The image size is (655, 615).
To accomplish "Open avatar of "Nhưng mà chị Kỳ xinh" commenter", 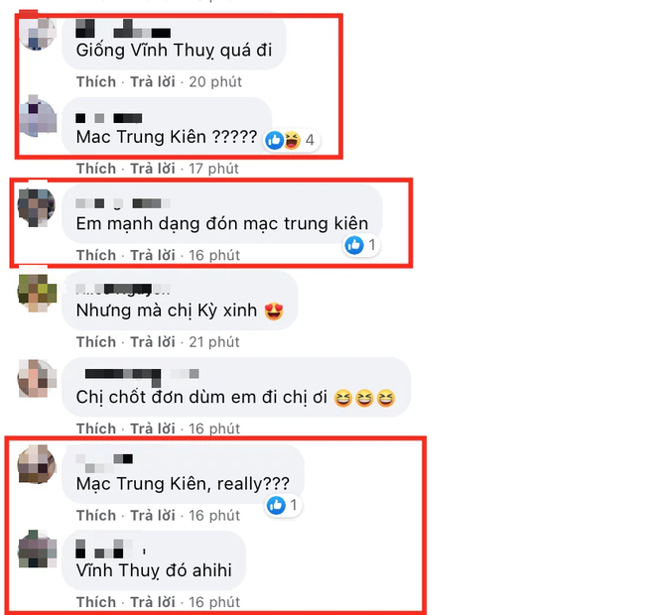I will click(37, 293).
